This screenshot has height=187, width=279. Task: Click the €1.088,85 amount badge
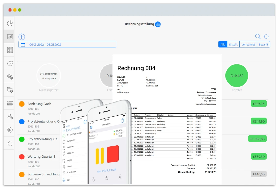pos(257,139)
